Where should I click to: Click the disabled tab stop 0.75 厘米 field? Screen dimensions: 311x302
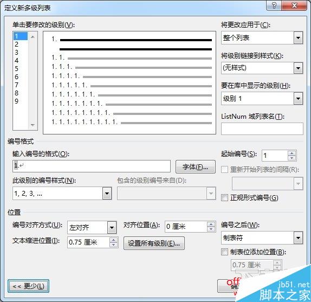(252, 265)
